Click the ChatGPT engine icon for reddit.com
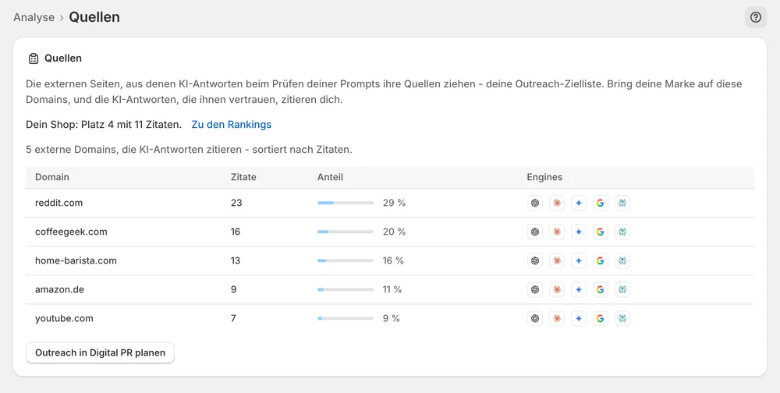This screenshot has height=393, width=780. click(x=535, y=203)
